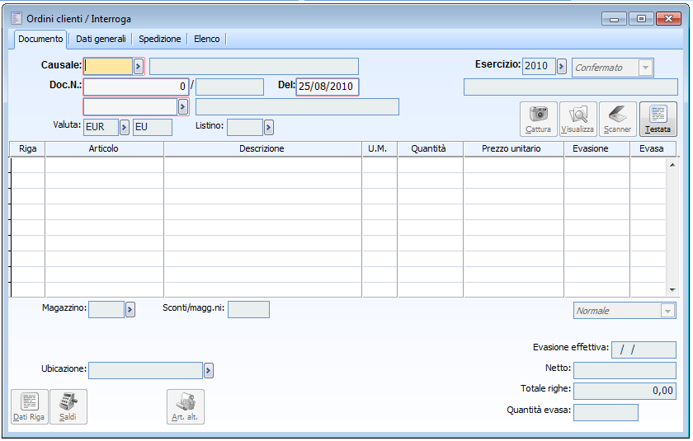The height and width of the screenshot is (441, 693).
Task: Click the Netto value field
Action: pos(625,370)
